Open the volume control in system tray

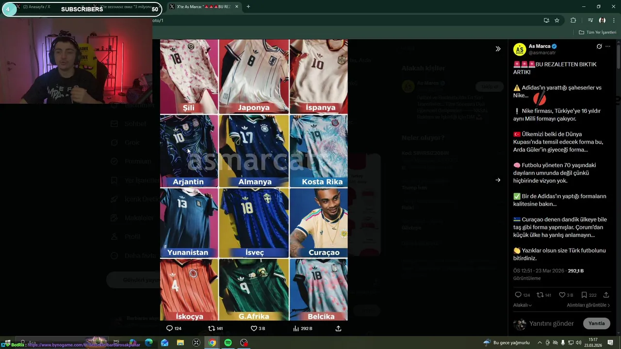[x=578, y=343]
